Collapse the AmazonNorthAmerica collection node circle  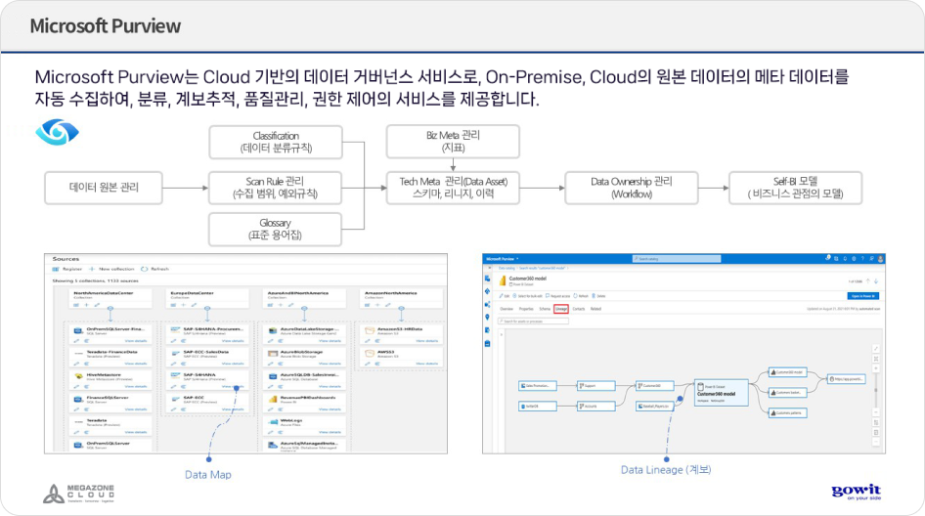coord(401,309)
